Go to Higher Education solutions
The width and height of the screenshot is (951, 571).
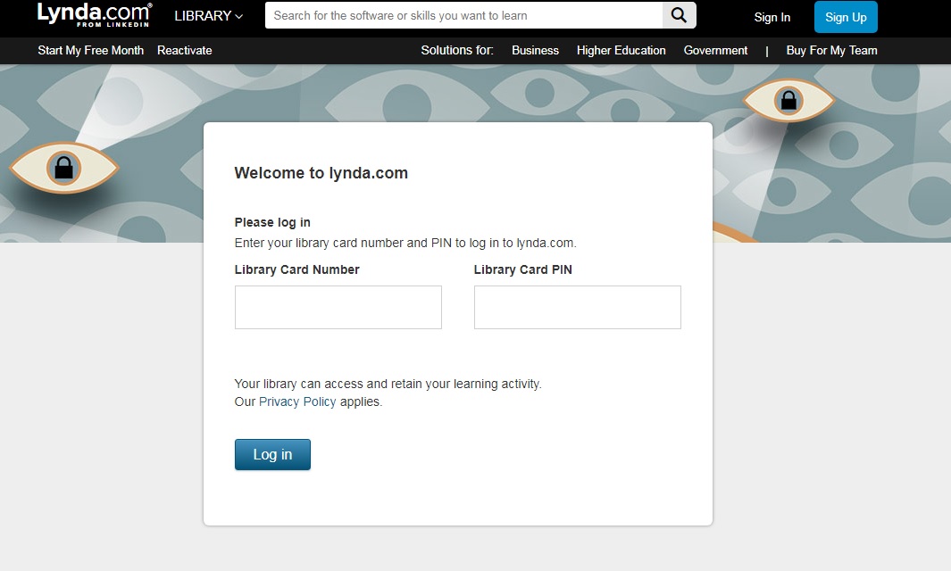621,50
